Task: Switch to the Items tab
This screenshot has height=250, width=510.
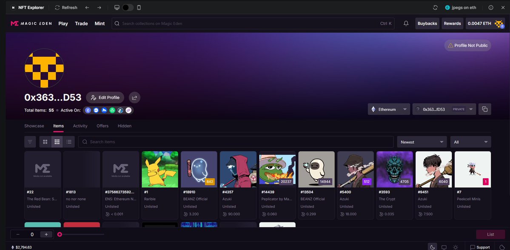Action: click(59, 126)
